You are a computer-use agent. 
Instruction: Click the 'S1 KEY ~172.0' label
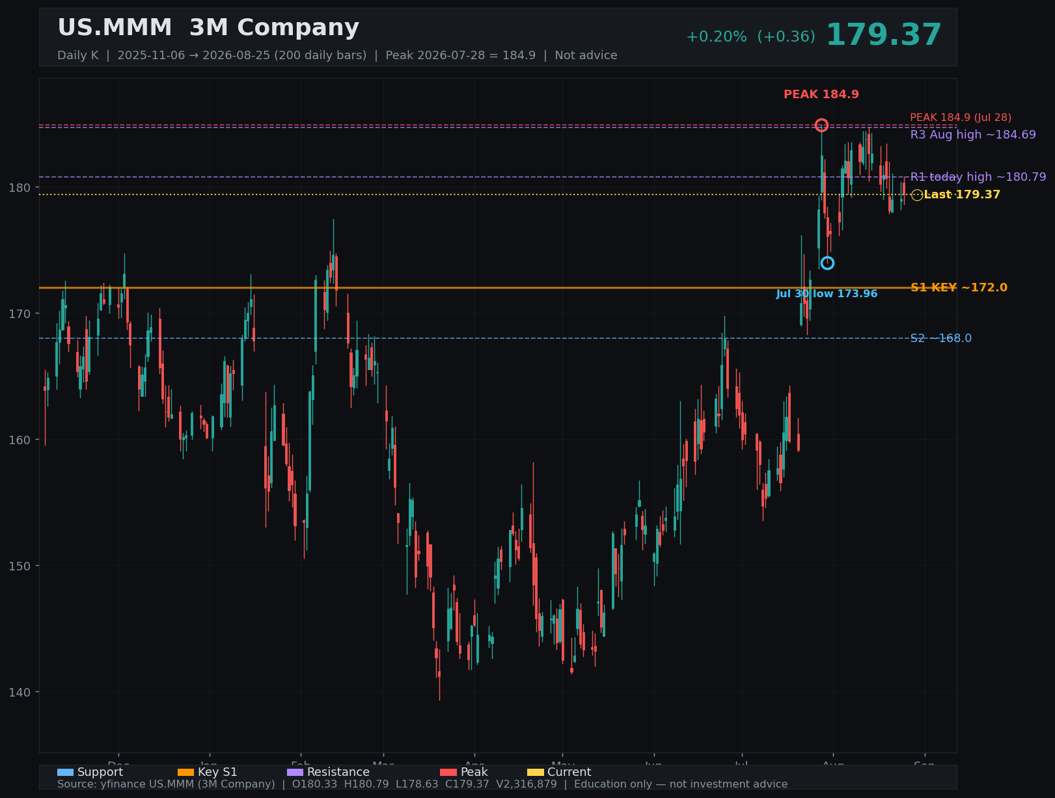pos(959,287)
